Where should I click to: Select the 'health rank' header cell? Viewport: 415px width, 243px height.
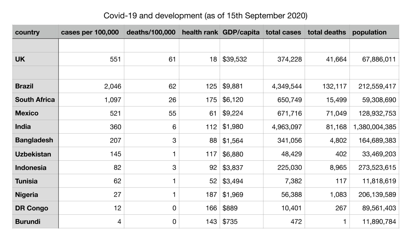point(200,32)
